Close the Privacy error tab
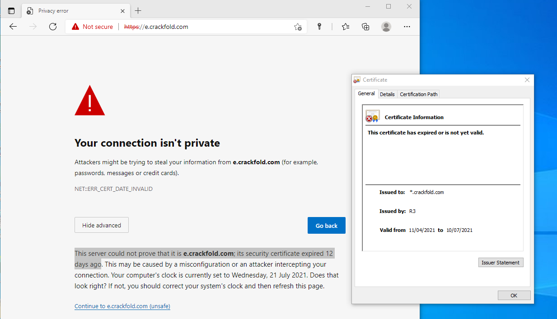 (122, 11)
